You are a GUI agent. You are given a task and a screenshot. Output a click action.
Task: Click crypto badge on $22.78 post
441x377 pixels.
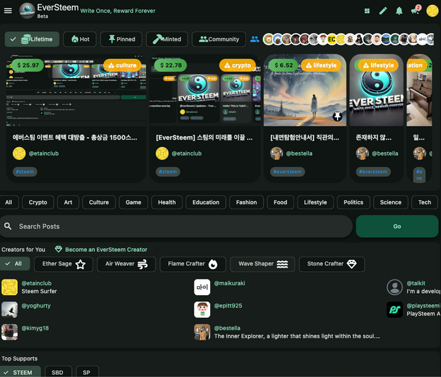tap(237, 65)
